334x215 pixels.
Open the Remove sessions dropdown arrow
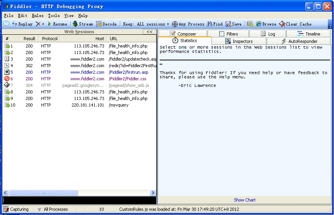tap(43, 24)
